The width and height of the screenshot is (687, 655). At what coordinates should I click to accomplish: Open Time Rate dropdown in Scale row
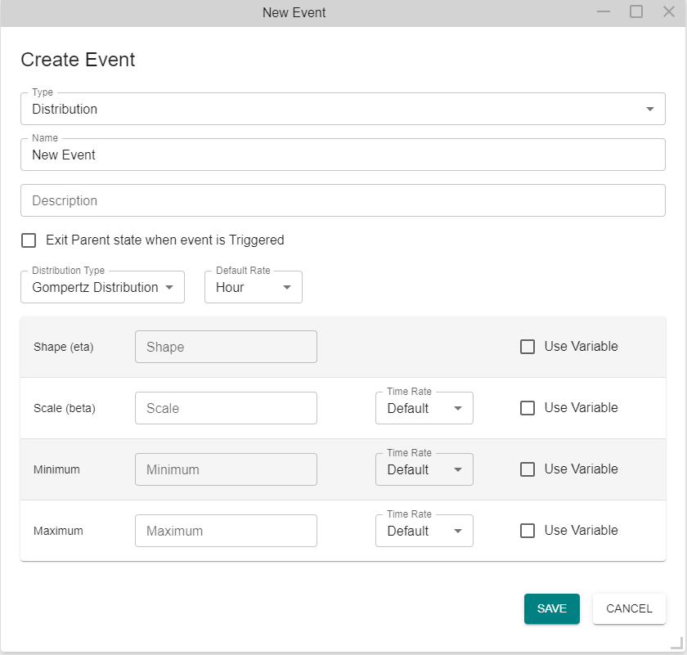(x=424, y=408)
